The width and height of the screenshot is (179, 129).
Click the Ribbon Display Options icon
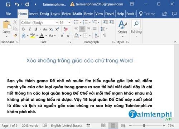[x=132, y=4]
